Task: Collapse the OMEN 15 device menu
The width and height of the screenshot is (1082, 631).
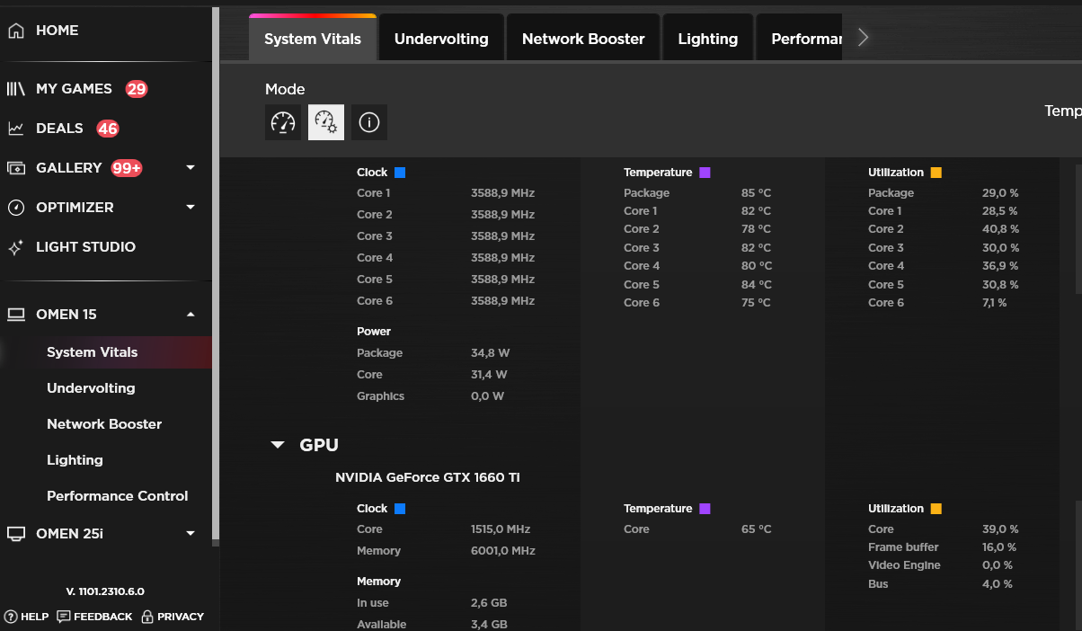Action: pyautogui.click(x=191, y=315)
